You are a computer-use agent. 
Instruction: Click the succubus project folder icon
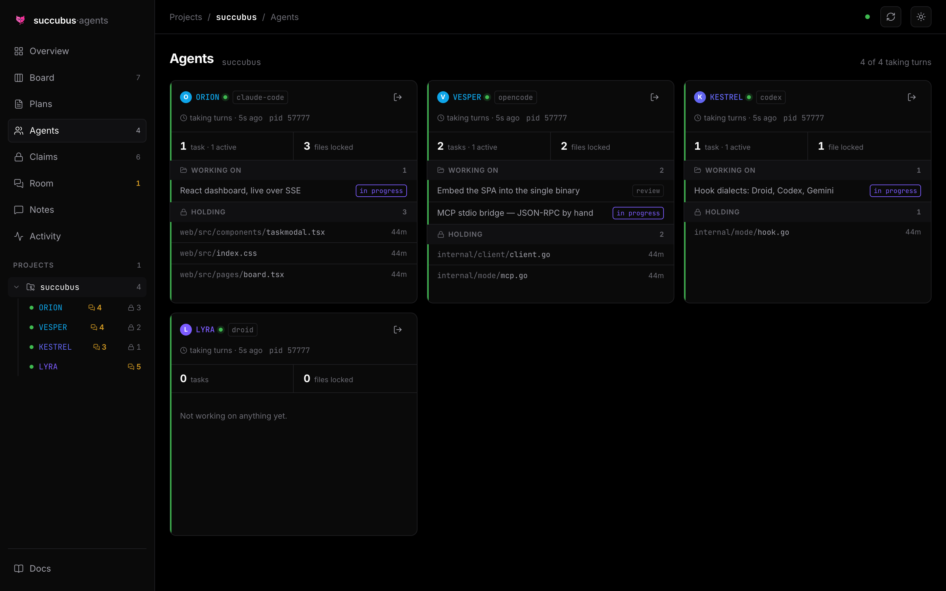31,287
